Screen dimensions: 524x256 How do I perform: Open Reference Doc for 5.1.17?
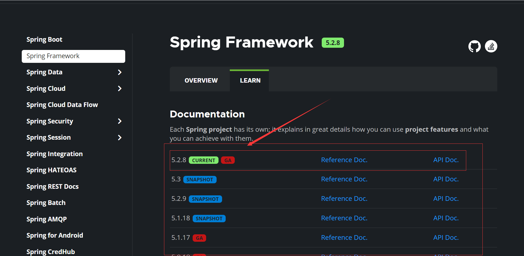pos(344,237)
